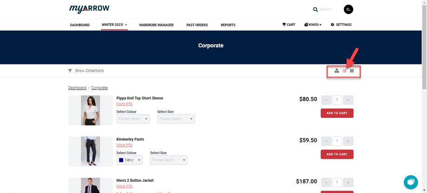Go to Past Orders

197,25
